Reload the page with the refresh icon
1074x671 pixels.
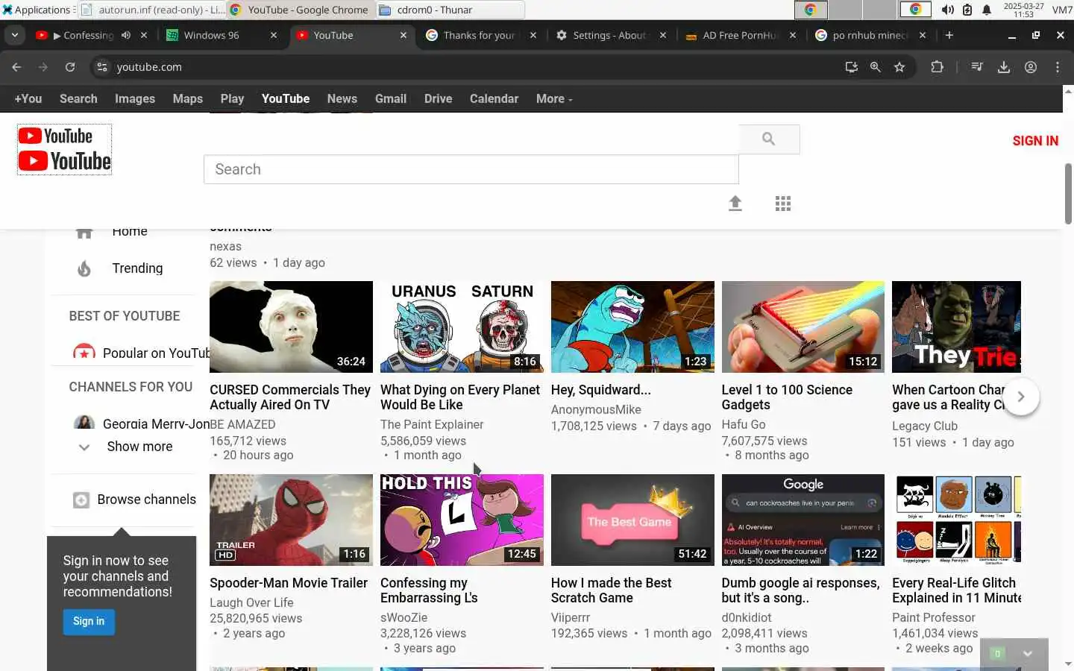pyautogui.click(x=70, y=67)
